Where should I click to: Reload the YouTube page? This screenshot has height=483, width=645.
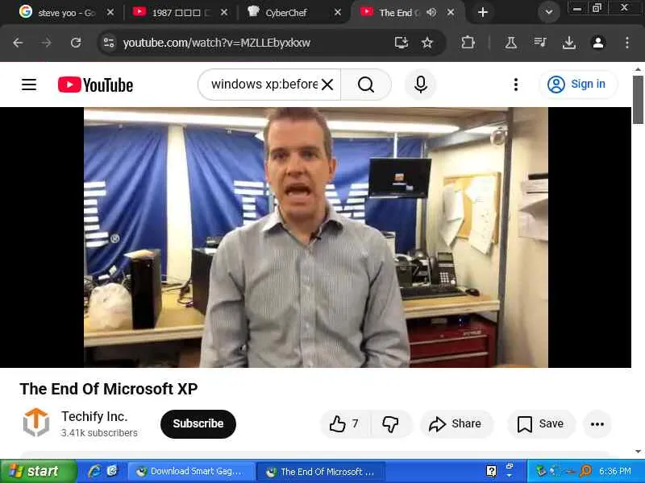point(76,43)
